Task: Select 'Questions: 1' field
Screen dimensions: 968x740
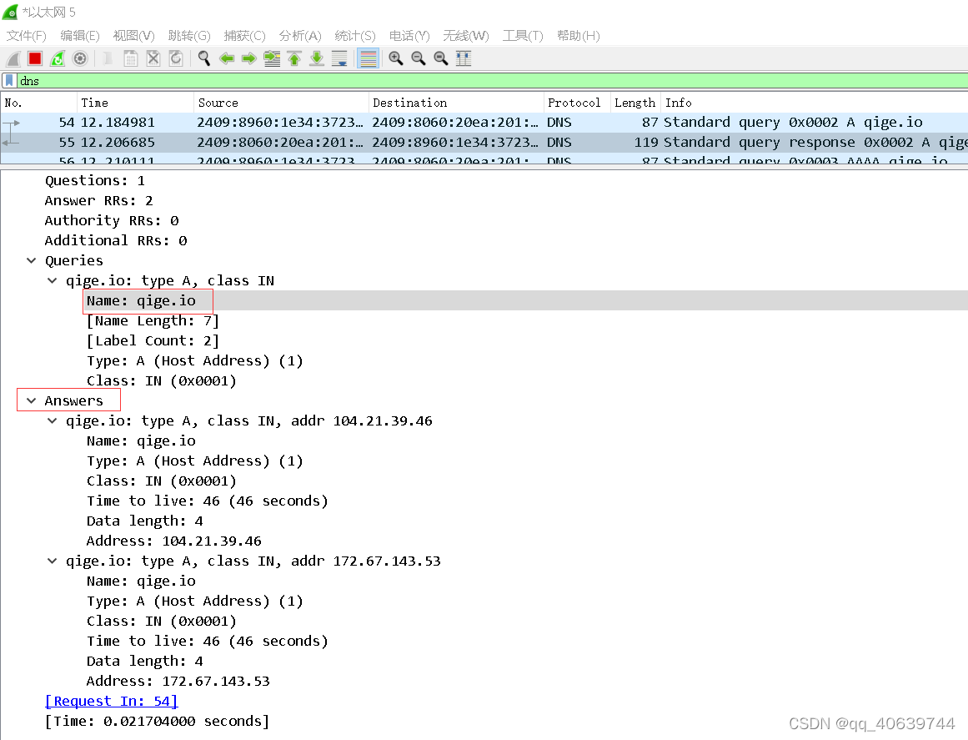Action: (95, 180)
